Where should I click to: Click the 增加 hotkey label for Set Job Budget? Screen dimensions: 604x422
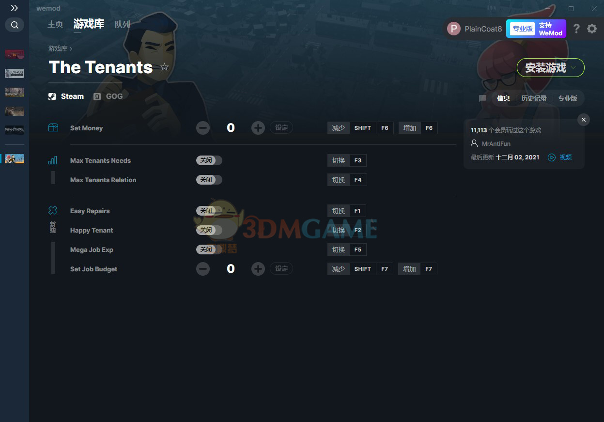[x=410, y=269]
